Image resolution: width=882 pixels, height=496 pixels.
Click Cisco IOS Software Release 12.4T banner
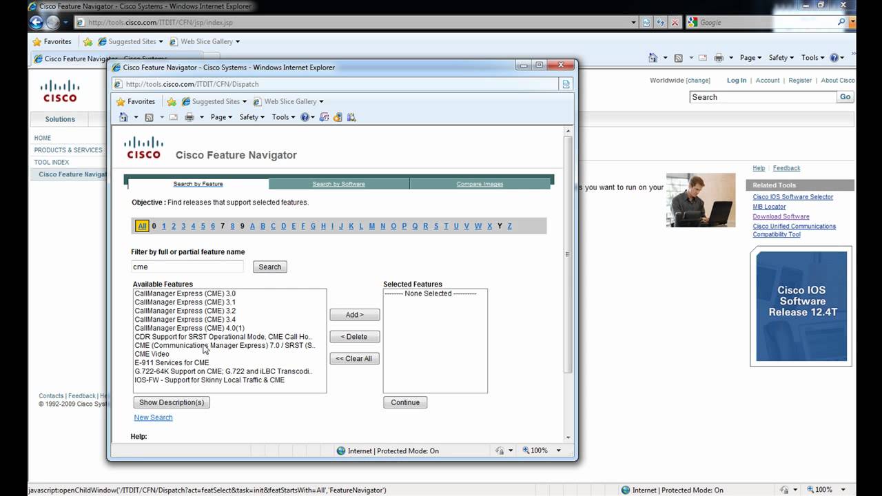click(x=801, y=306)
